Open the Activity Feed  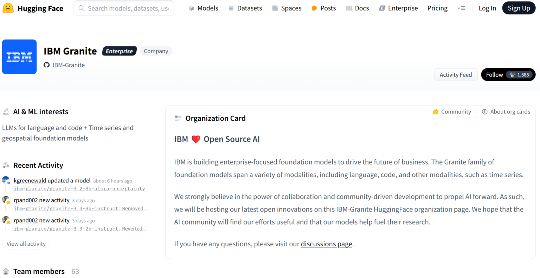(x=456, y=75)
